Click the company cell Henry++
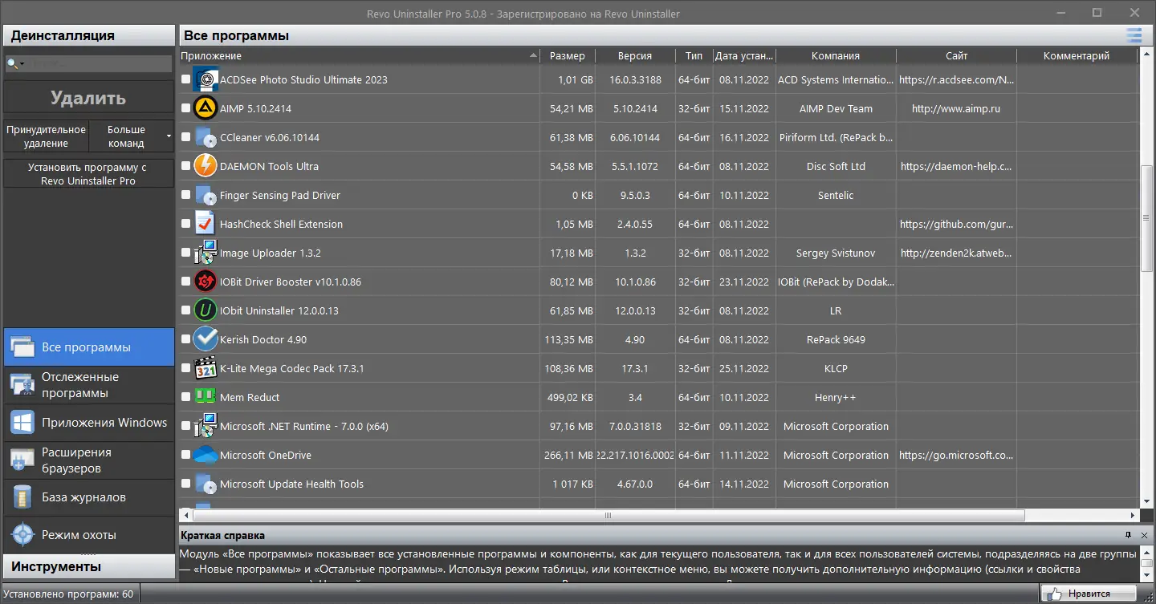 [x=836, y=397]
